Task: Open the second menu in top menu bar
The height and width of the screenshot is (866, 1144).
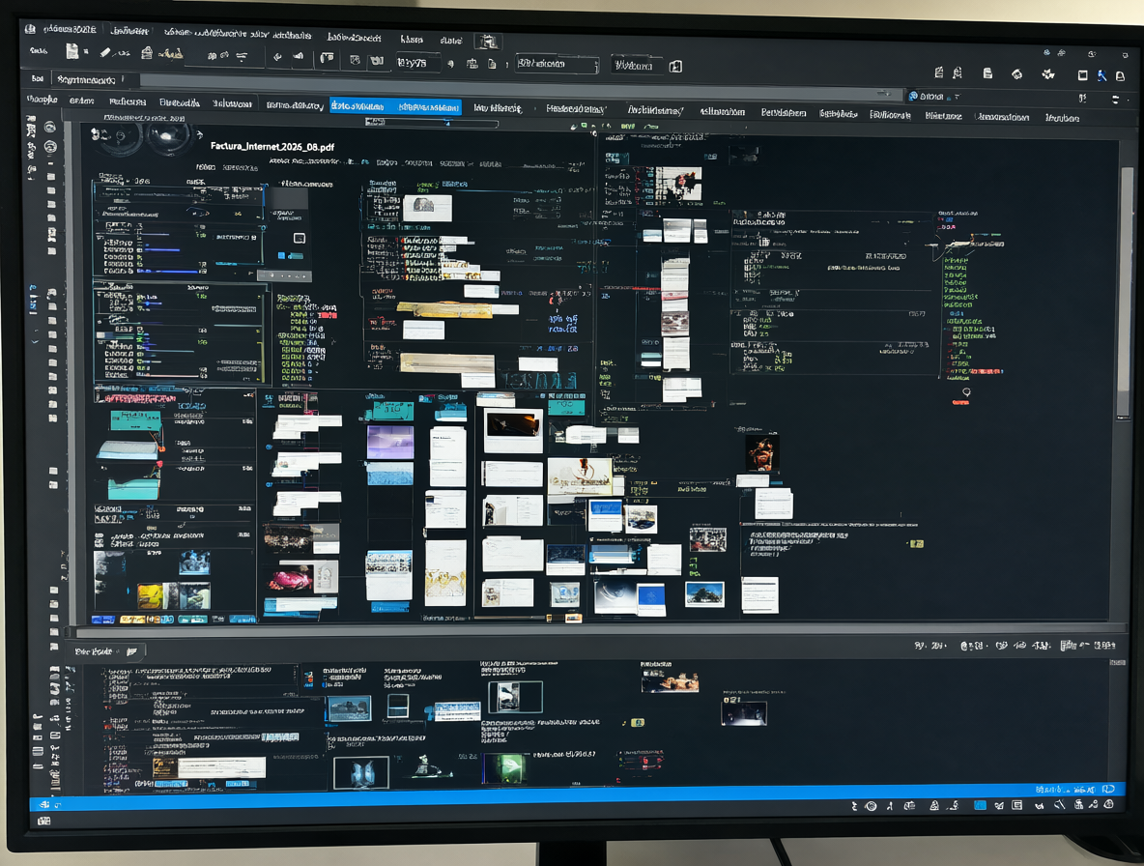Action: (x=129, y=31)
